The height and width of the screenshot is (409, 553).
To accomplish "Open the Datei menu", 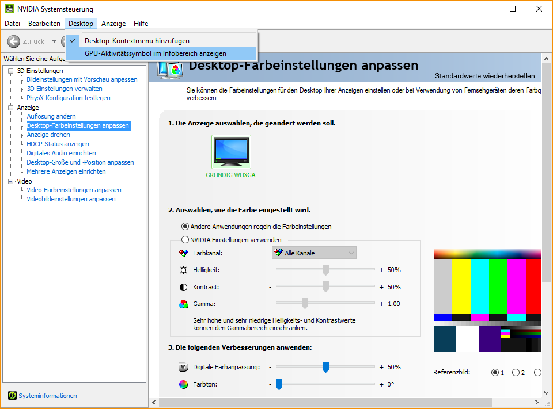I will [12, 23].
